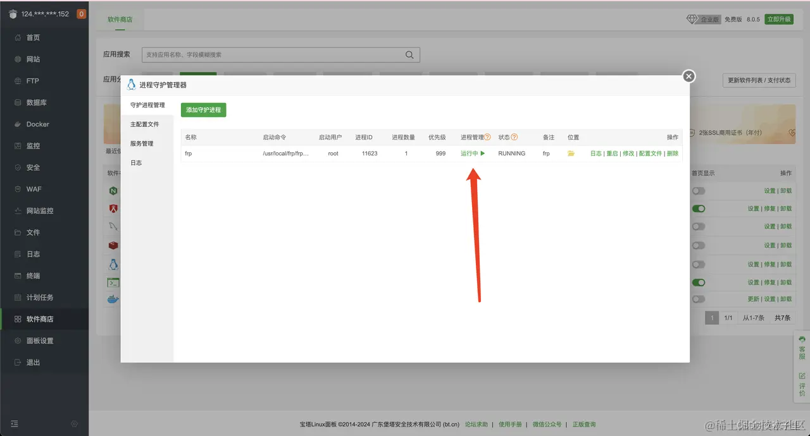Screen dimensions: 810x436
Task: Click the help icon beside 状态
Action: coord(514,137)
